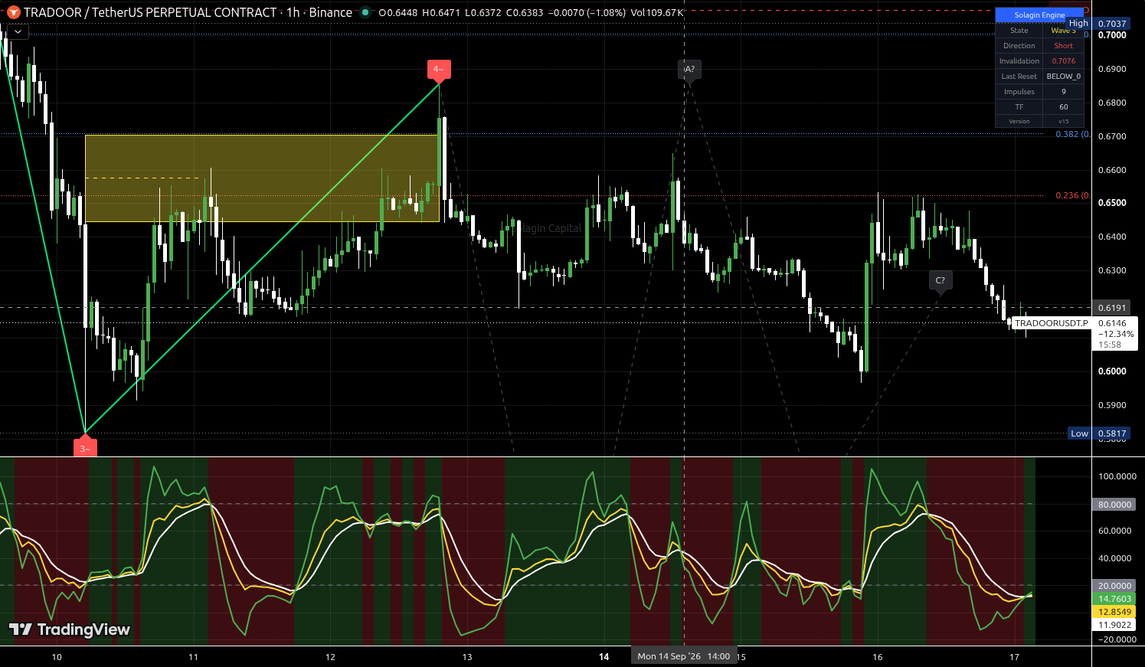The width and height of the screenshot is (1145, 667).
Task: Click the Impulses value 9
Action: [1063, 92]
